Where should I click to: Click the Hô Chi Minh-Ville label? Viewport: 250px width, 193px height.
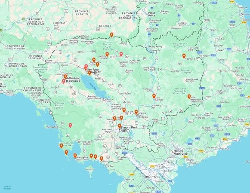pyautogui.click(x=180, y=153)
